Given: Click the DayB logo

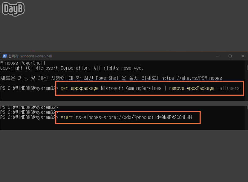Looking at the screenshot, I should [13, 9].
